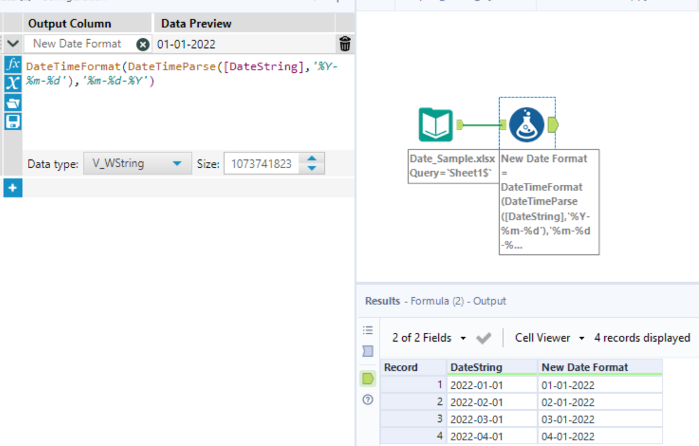This screenshot has width=699, height=446.
Task: Open the Results help via the question mark
Action: [x=367, y=399]
